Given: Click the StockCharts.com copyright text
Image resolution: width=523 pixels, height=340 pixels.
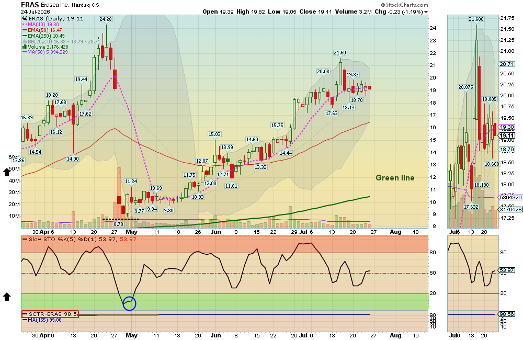Looking at the screenshot, I should 405,5.
